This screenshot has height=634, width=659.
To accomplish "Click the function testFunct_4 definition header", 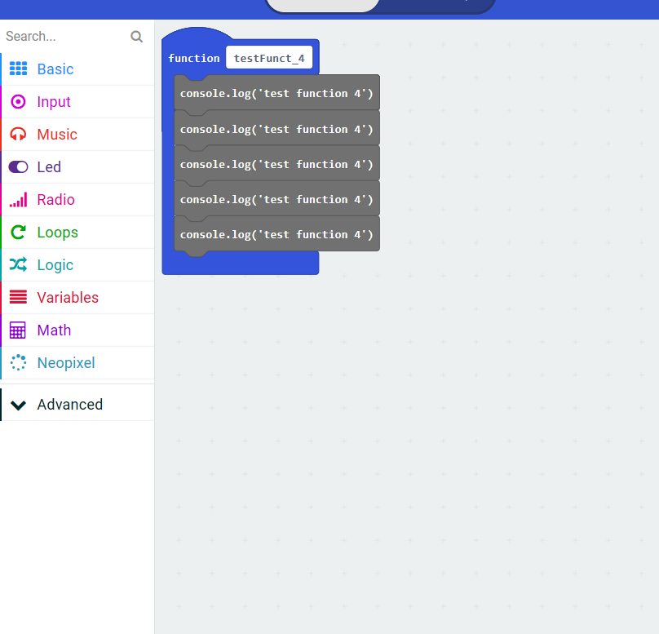I will (194, 58).
